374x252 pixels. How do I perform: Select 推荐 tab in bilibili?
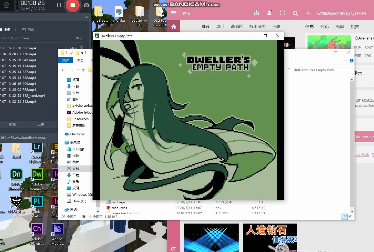(x=206, y=26)
